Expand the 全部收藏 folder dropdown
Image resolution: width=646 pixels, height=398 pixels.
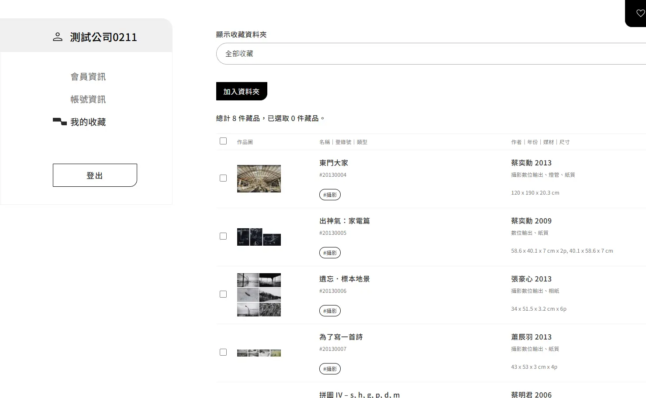[x=430, y=54]
